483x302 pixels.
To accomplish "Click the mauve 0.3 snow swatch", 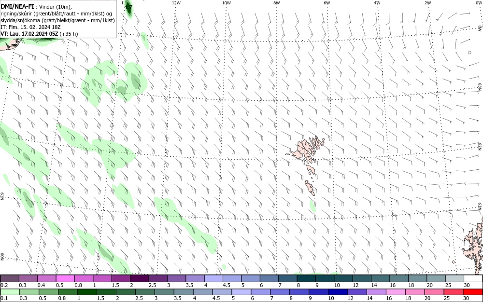I will 28,279.
